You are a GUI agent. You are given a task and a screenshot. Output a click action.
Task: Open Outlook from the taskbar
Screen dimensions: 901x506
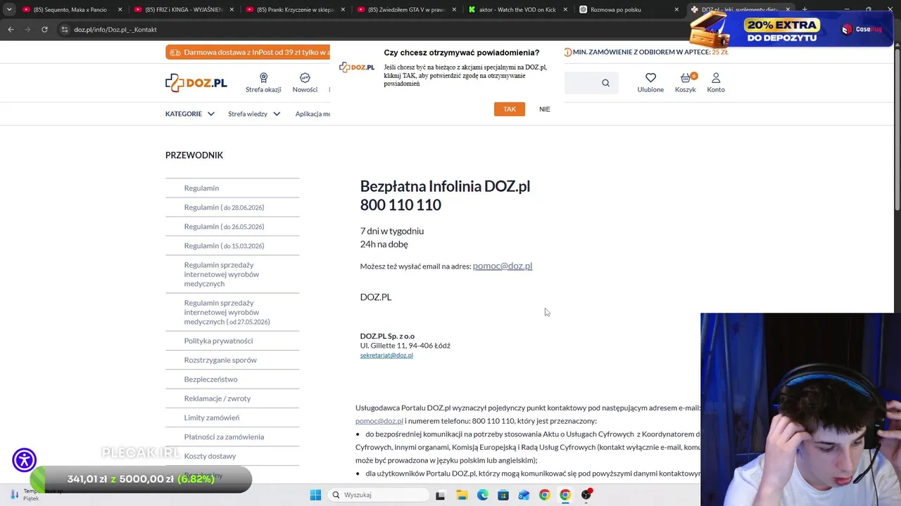pos(524,495)
